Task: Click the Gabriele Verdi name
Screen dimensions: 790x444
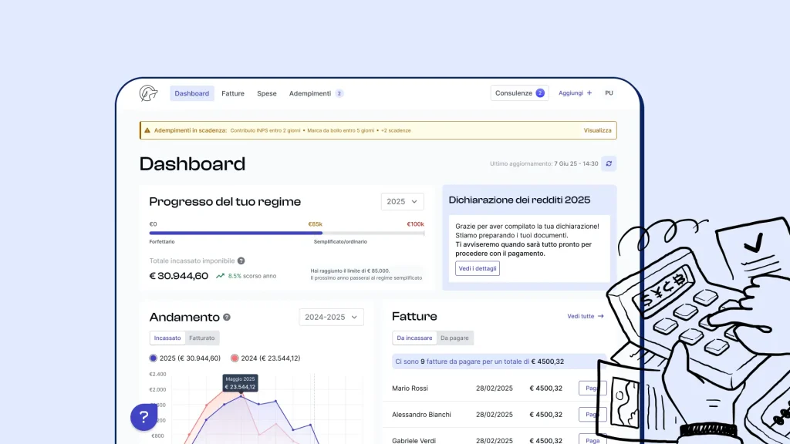Action: (414, 440)
